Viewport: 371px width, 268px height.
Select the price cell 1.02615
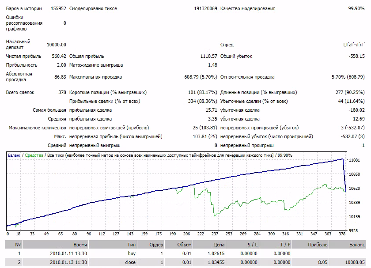click(x=216, y=253)
